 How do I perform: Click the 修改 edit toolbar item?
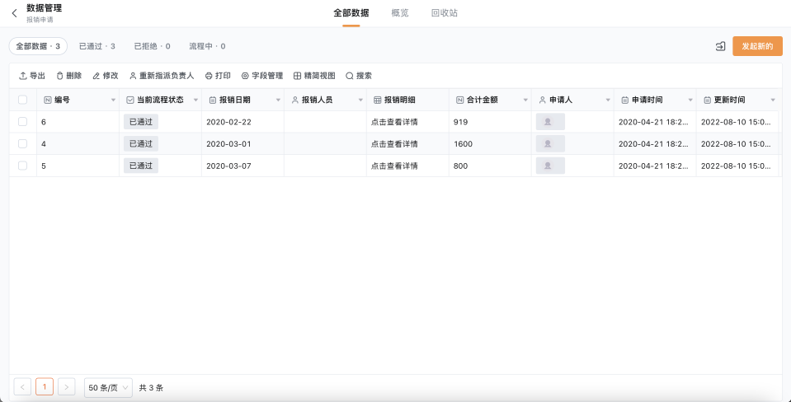pos(106,76)
